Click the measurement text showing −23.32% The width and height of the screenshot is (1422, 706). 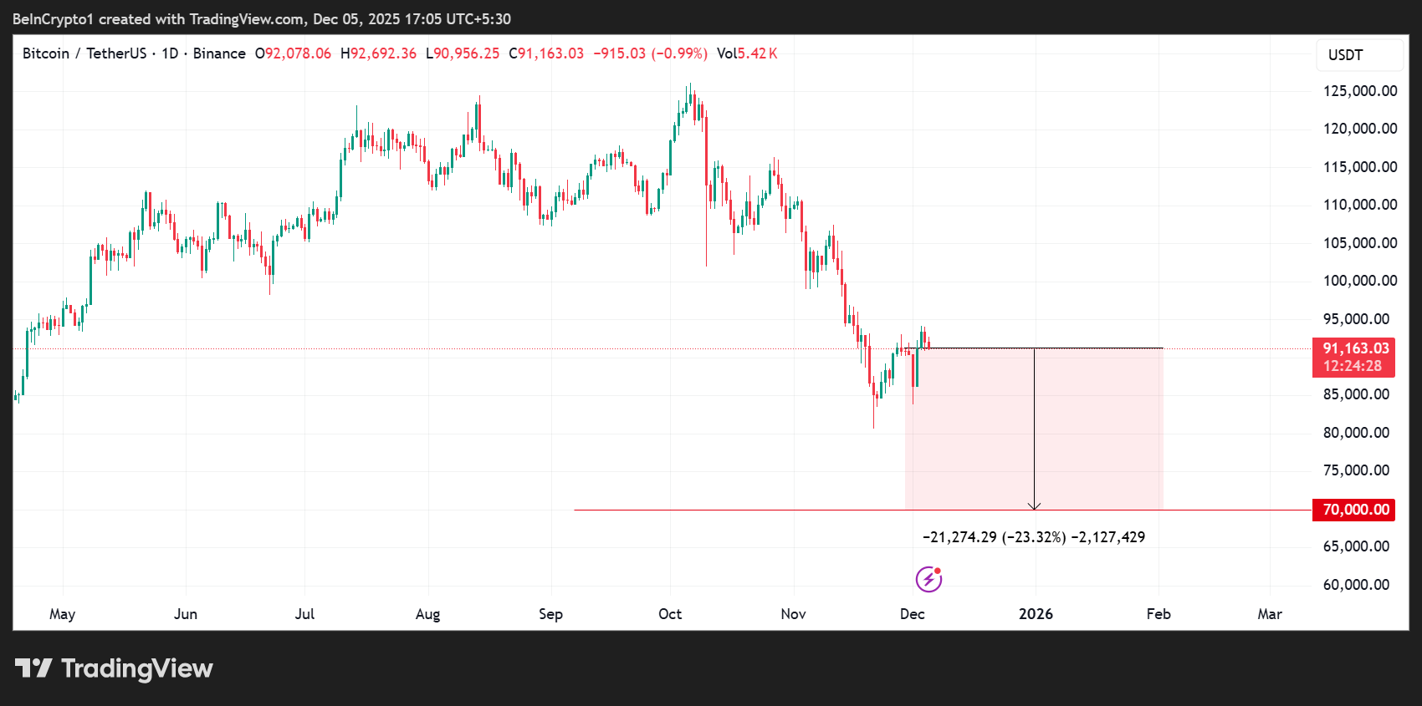[1034, 537]
